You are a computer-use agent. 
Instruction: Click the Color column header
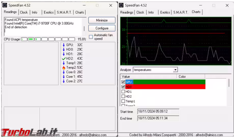[191, 77]
